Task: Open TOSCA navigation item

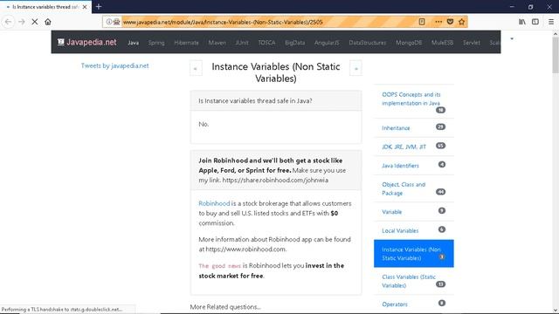Action: coord(266,43)
